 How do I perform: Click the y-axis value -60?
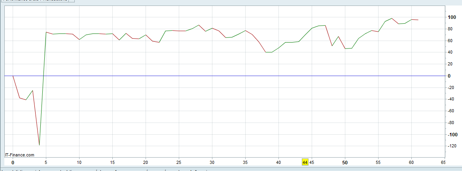click(451, 111)
